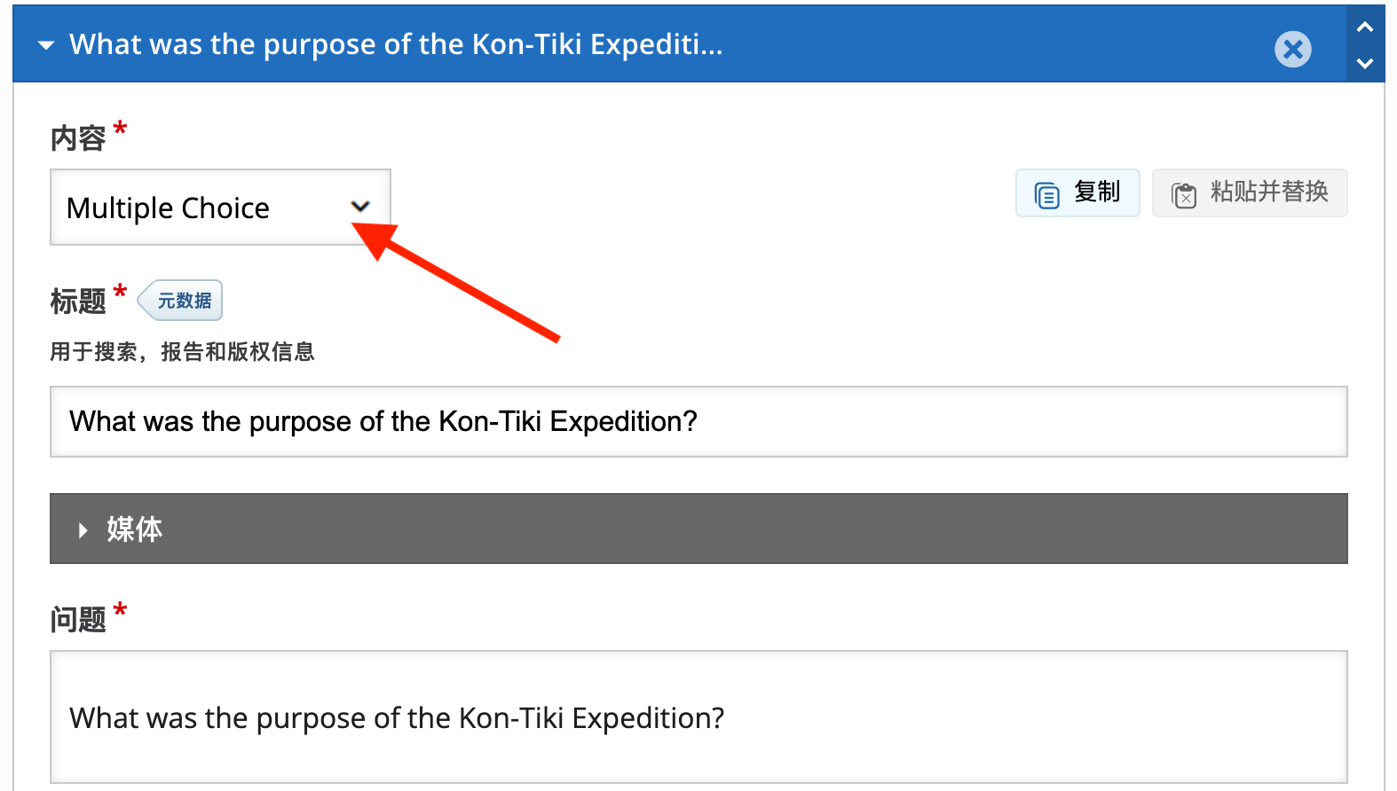Click the copy icon beside 复制
The image size is (1397, 791).
click(x=1047, y=194)
